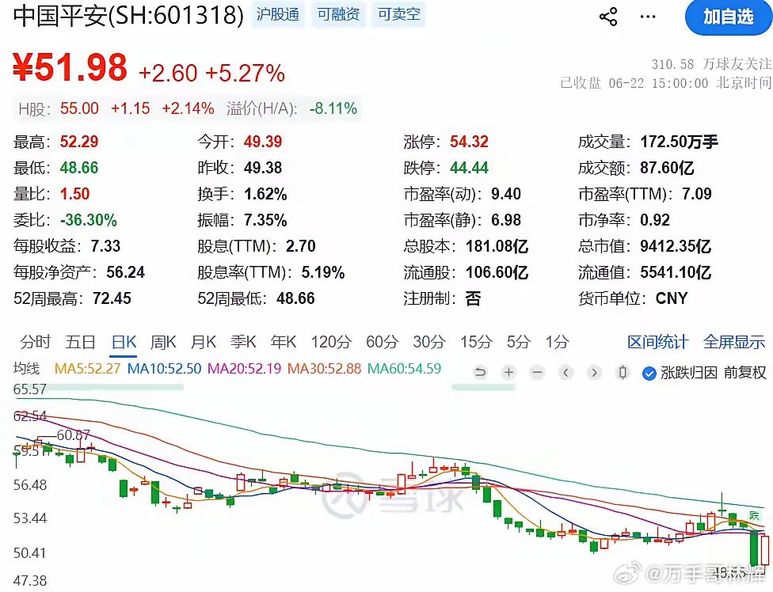This screenshot has height=592, width=773.
Task: Click the 委比 value -36.30%
Action: point(88,220)
